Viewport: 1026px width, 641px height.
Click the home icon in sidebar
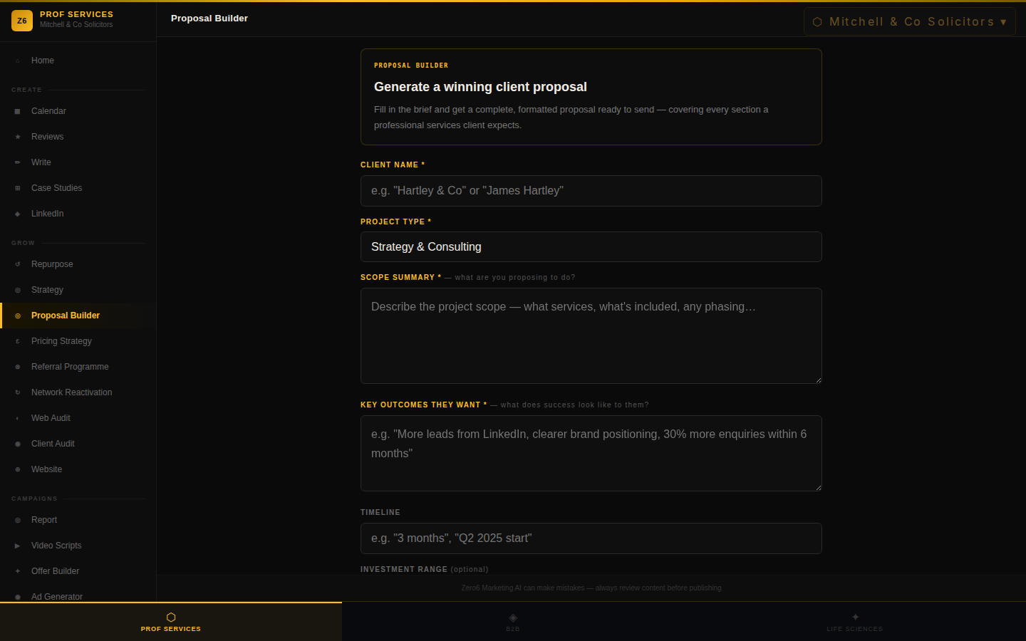[18, 61]
